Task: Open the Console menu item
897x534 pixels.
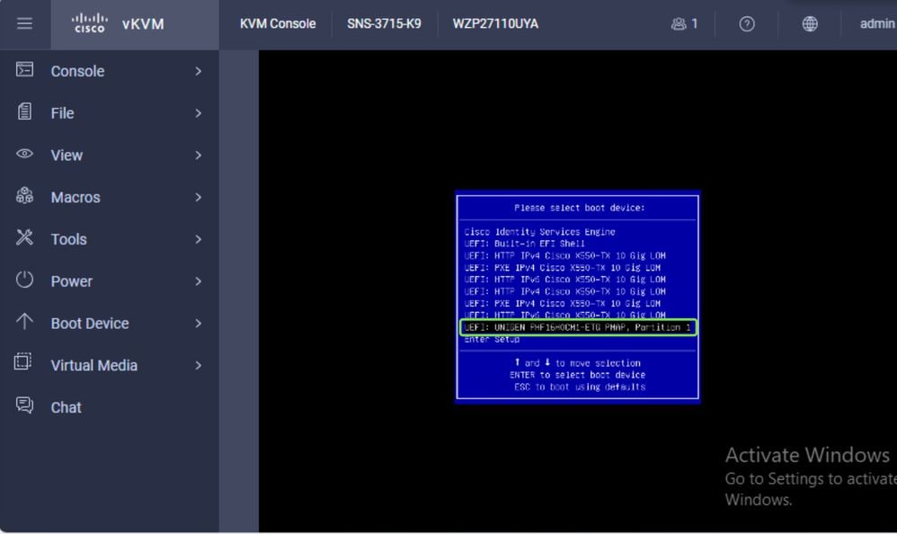Action: point(110,72)
